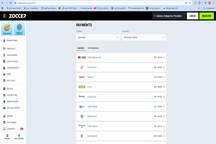Expand the Cash2Code row chevron

tap(164, 97)
